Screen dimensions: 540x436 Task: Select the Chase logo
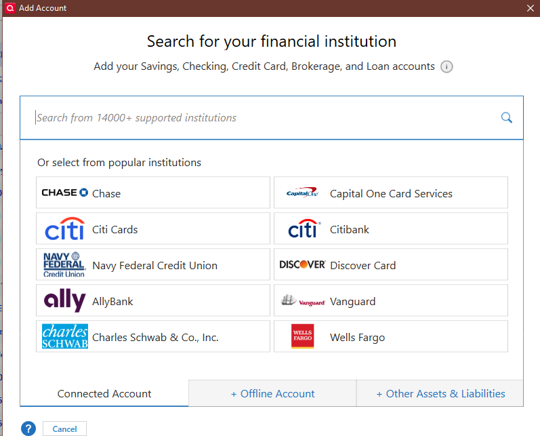[65, 193]
